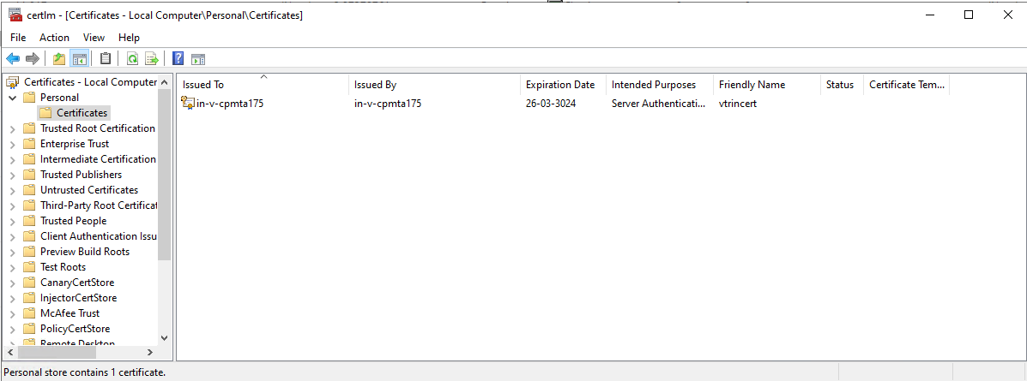This screenshot has width=1027, height=381.
Task: Expand the Third-Party Root Certification node
Action: (x=13, y=205)
